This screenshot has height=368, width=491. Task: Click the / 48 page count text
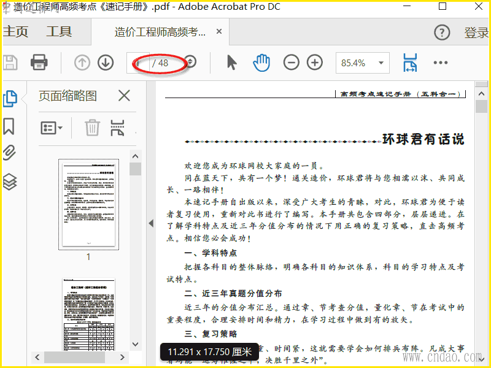[160, 63]
